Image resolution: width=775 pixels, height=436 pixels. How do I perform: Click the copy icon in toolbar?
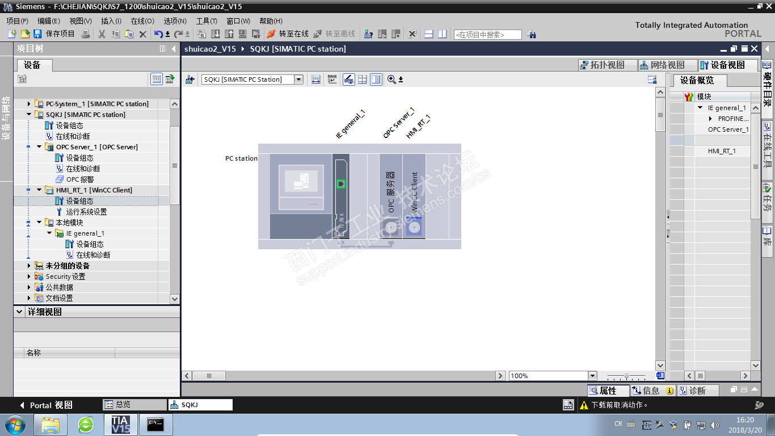click(116, 34)
